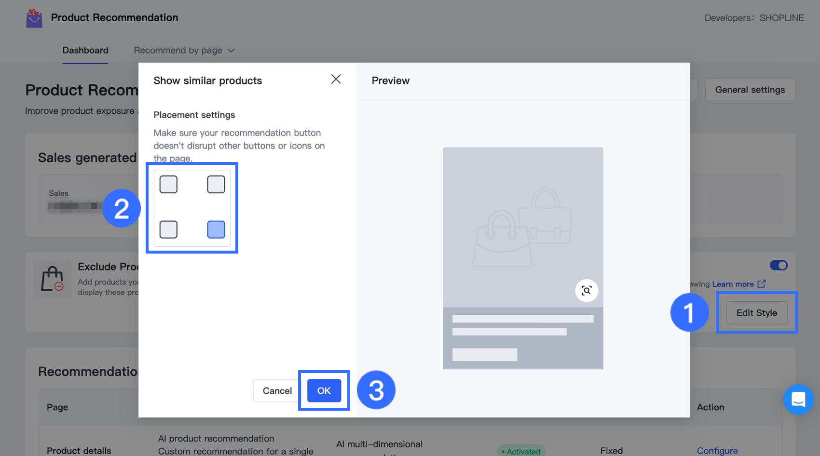Screen dimensions: 820x456
Task: Click the similar-products search icon in preview
Action: click(x=587, y=290)
